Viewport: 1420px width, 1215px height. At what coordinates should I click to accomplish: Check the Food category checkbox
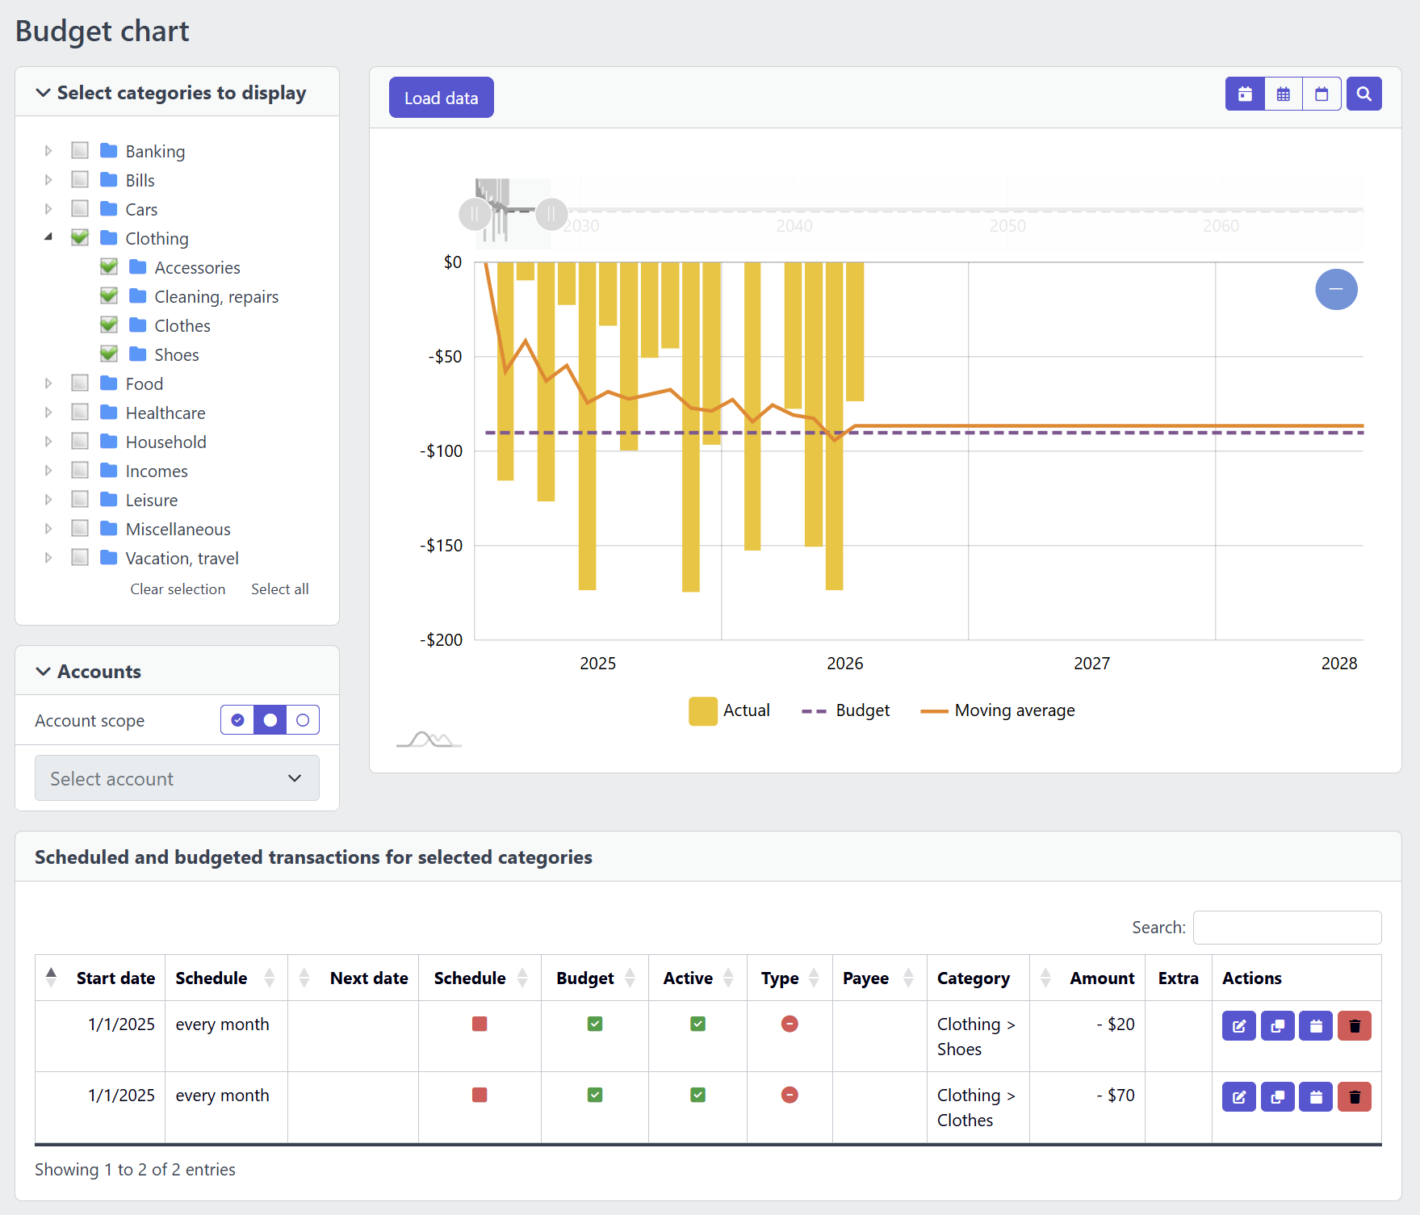pyautogui.click(x=80, y=383)
